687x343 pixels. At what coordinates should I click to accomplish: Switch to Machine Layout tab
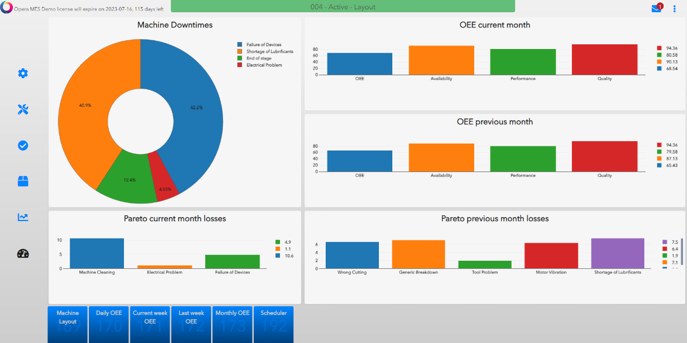click(x=67, y=324)
